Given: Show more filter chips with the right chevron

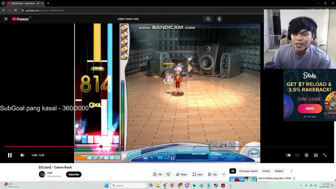Looking at the screenshot, I should (291, 171).
